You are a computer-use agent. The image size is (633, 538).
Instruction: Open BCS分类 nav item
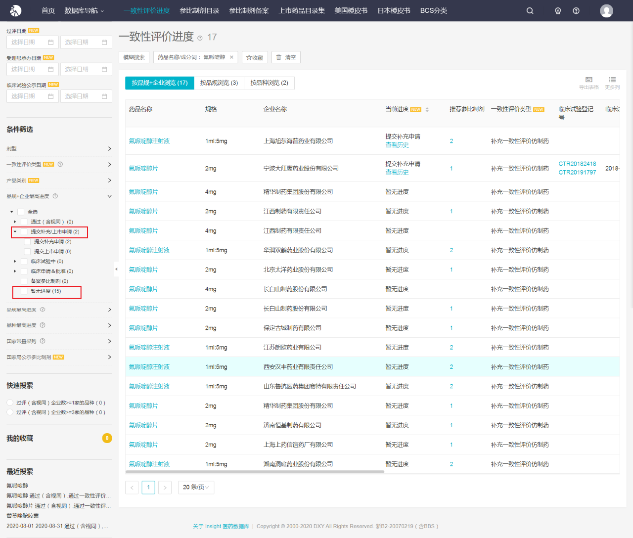click(x=434, y=10)
